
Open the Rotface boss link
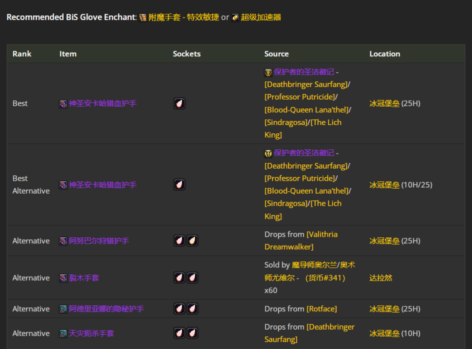[321, 309]
